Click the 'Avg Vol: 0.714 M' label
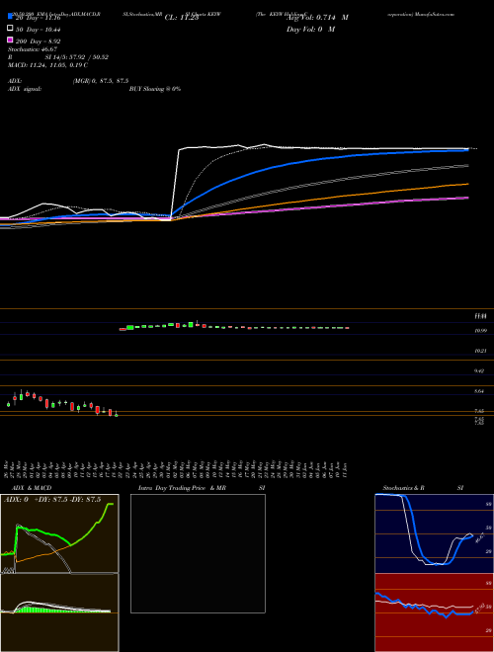The width and height of the screenshot is (494, 652). click(317, 18)
